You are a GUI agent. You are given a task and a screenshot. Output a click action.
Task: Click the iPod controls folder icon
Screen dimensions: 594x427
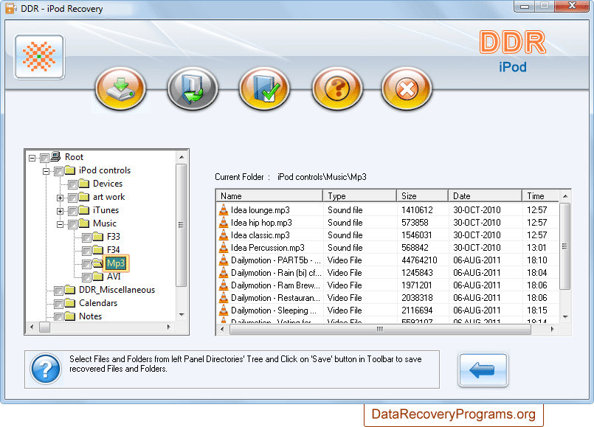tap(69, 170)
